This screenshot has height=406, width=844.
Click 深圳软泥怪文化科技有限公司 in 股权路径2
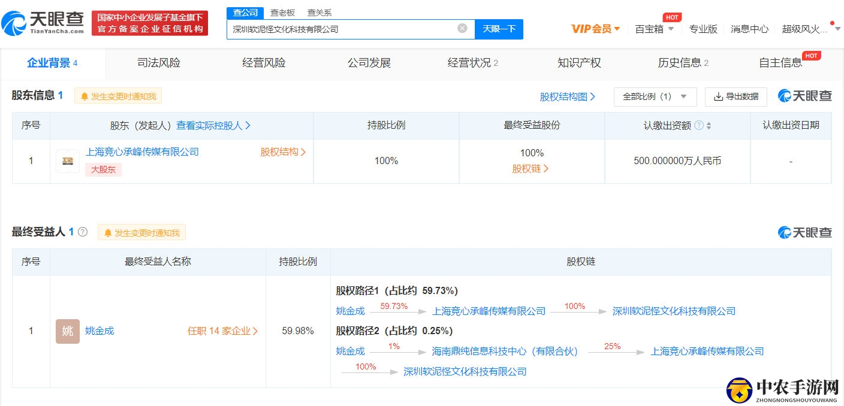(465, 372)
